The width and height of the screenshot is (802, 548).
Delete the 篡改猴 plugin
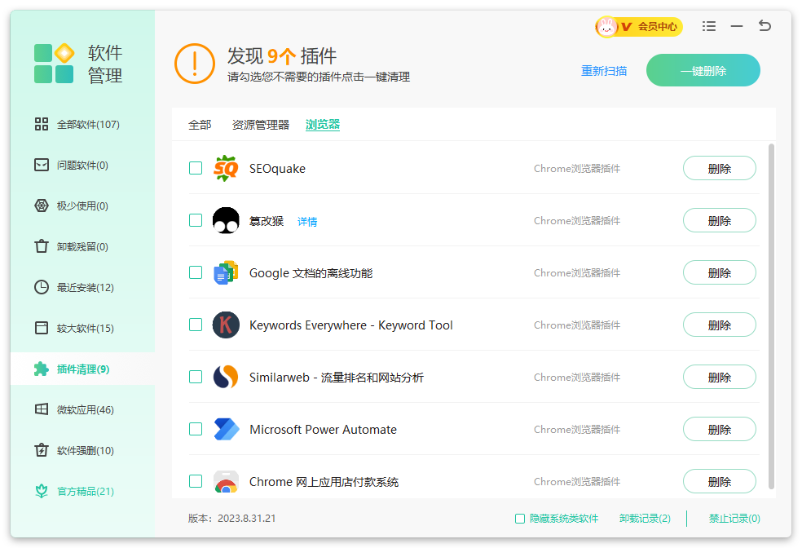tap(719, 220)
